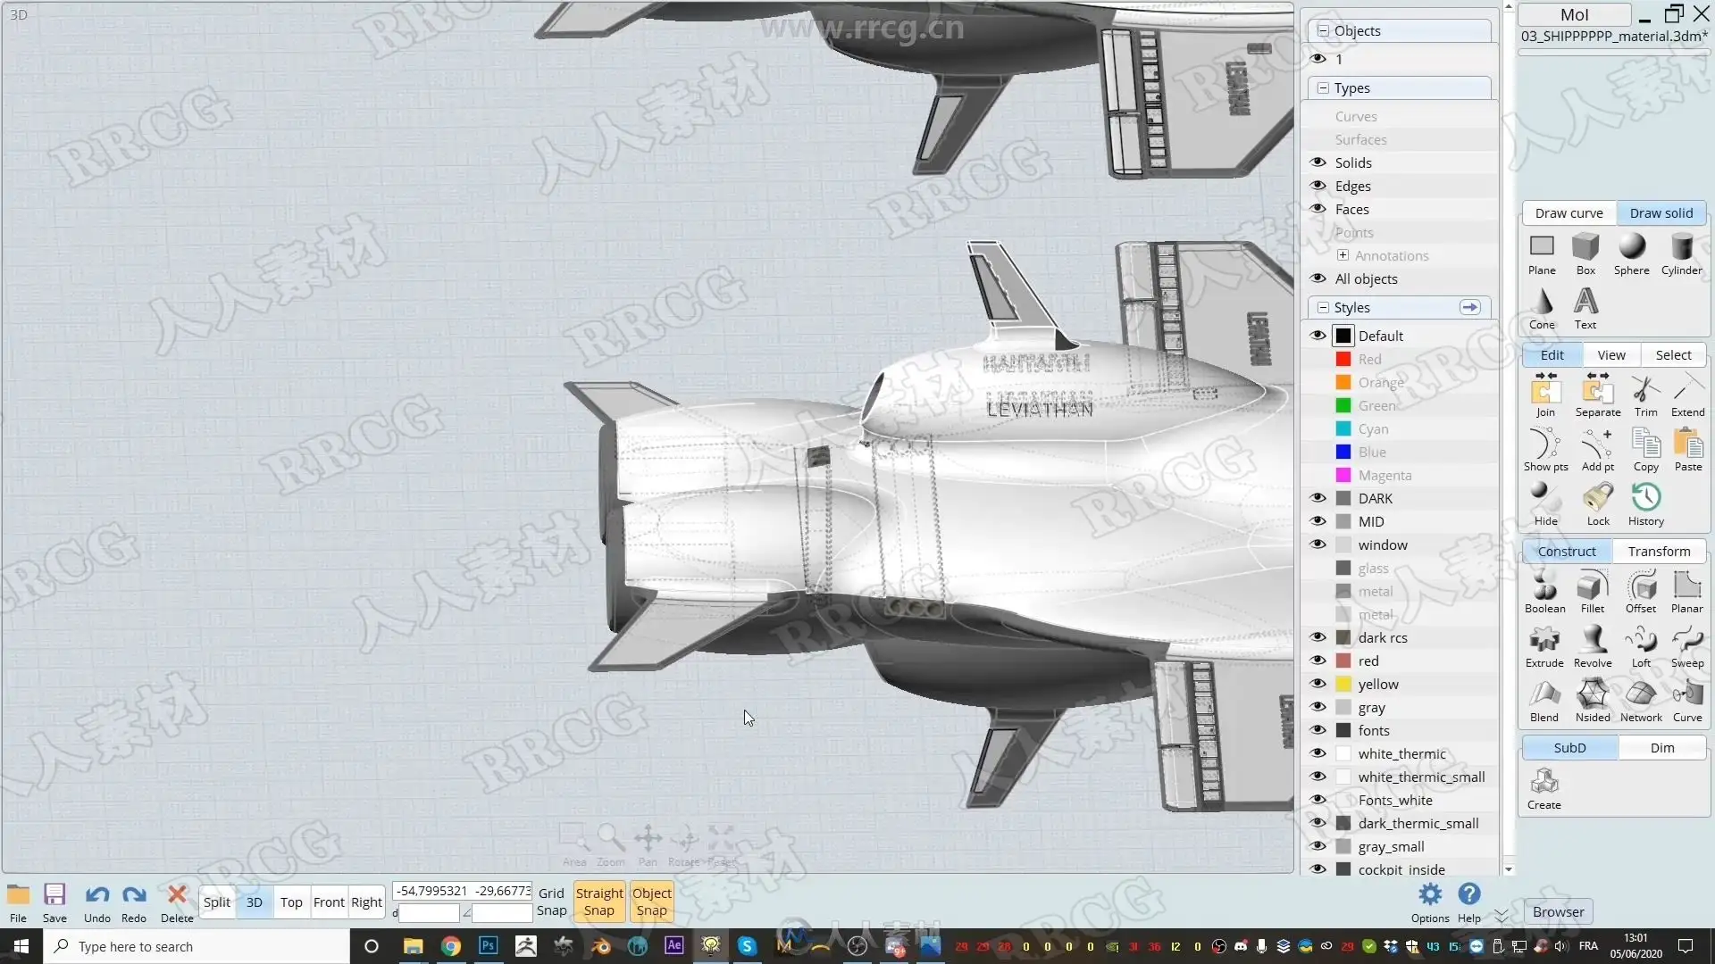Screen dimensions: 1715x964
Task: Hide the DARK style objects
Action: tap(1318, 498)
